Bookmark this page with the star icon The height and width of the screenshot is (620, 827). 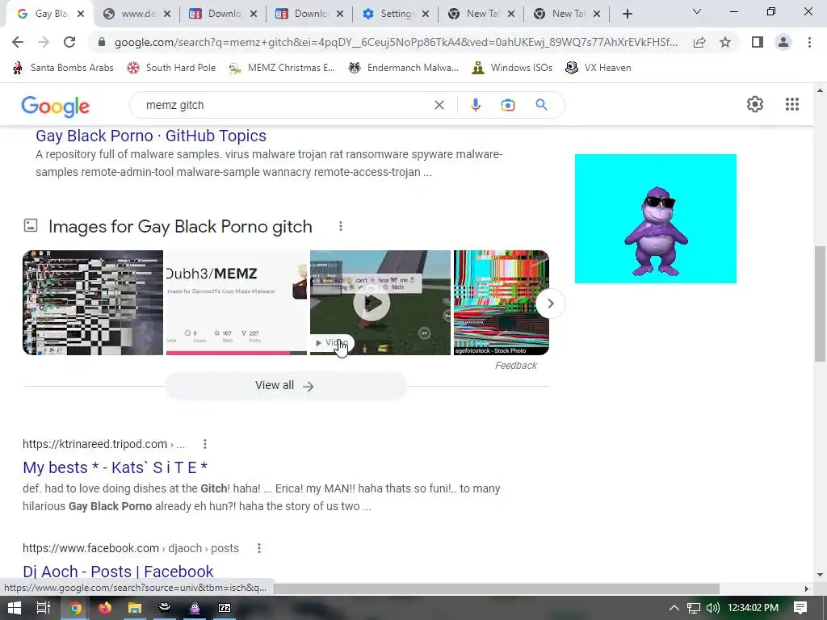click(x=725, y=42)
